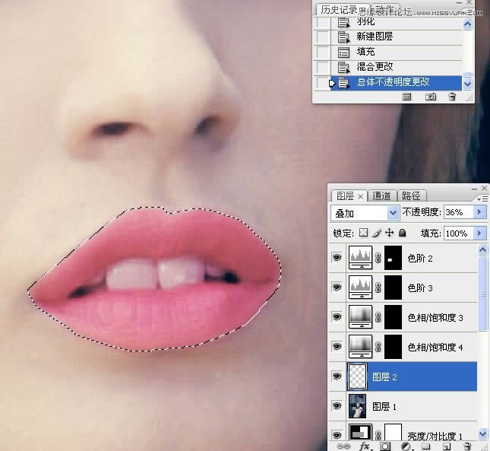This screenshot has width=490, height=451.
Task: Open the 填充 fill slider arrow
Action: (479, 233)
